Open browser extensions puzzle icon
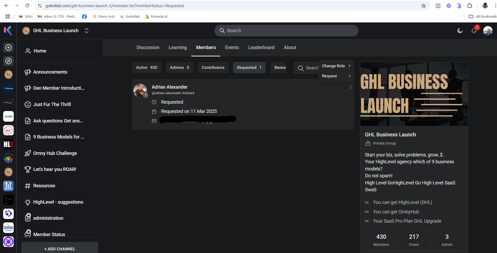The image size is (497, 253). pos(470,6)
